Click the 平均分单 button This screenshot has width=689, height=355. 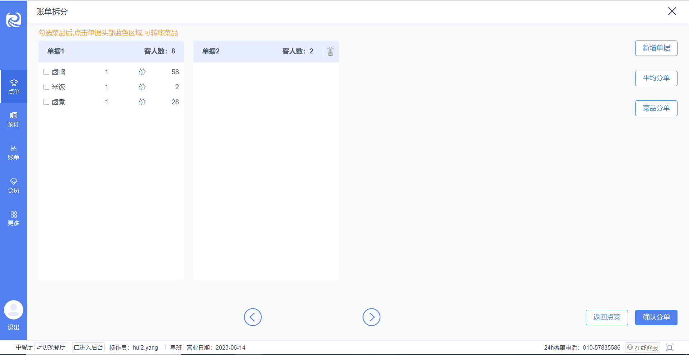tap(656, 78)
